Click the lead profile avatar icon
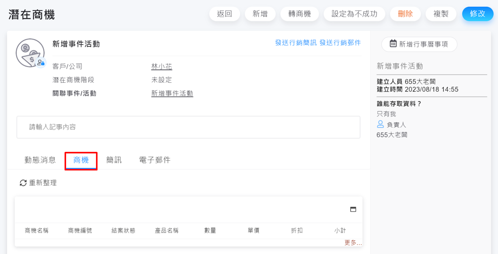 pyautogui.click(x=30, y=53)
